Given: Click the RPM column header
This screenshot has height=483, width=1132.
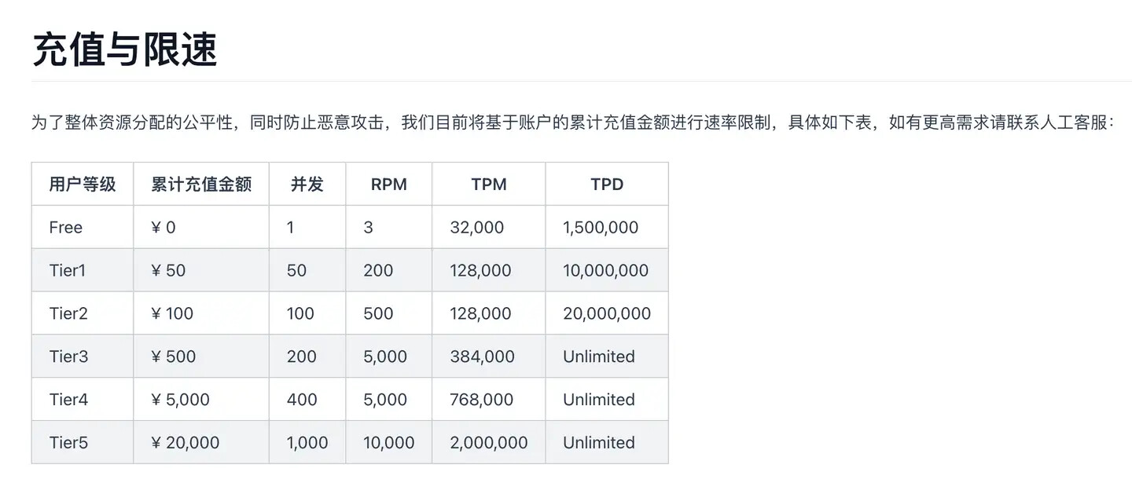Looking at the screenshot, I should click(389, 185).
